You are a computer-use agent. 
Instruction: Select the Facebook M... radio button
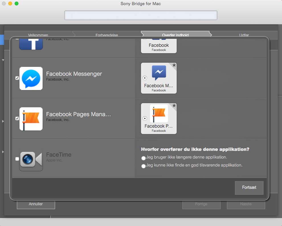pyautogui.click(x=145, y=78)
